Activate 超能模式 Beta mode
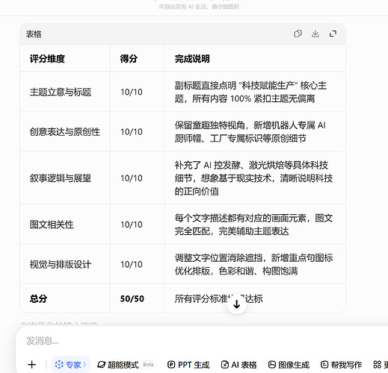Screen dimensions: 388x373 click(126, 365)
